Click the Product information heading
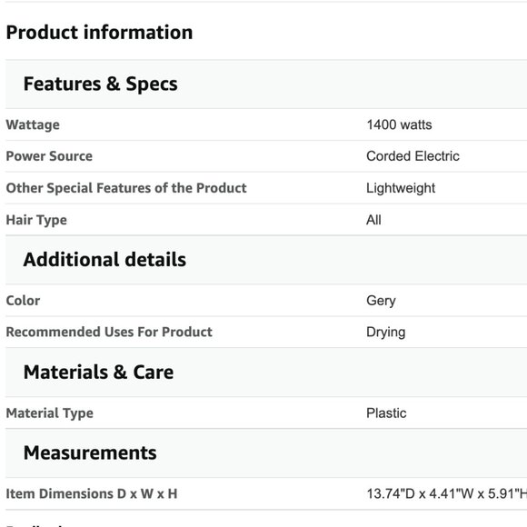Screen dimensions: 527x527 tap(99, 33)
